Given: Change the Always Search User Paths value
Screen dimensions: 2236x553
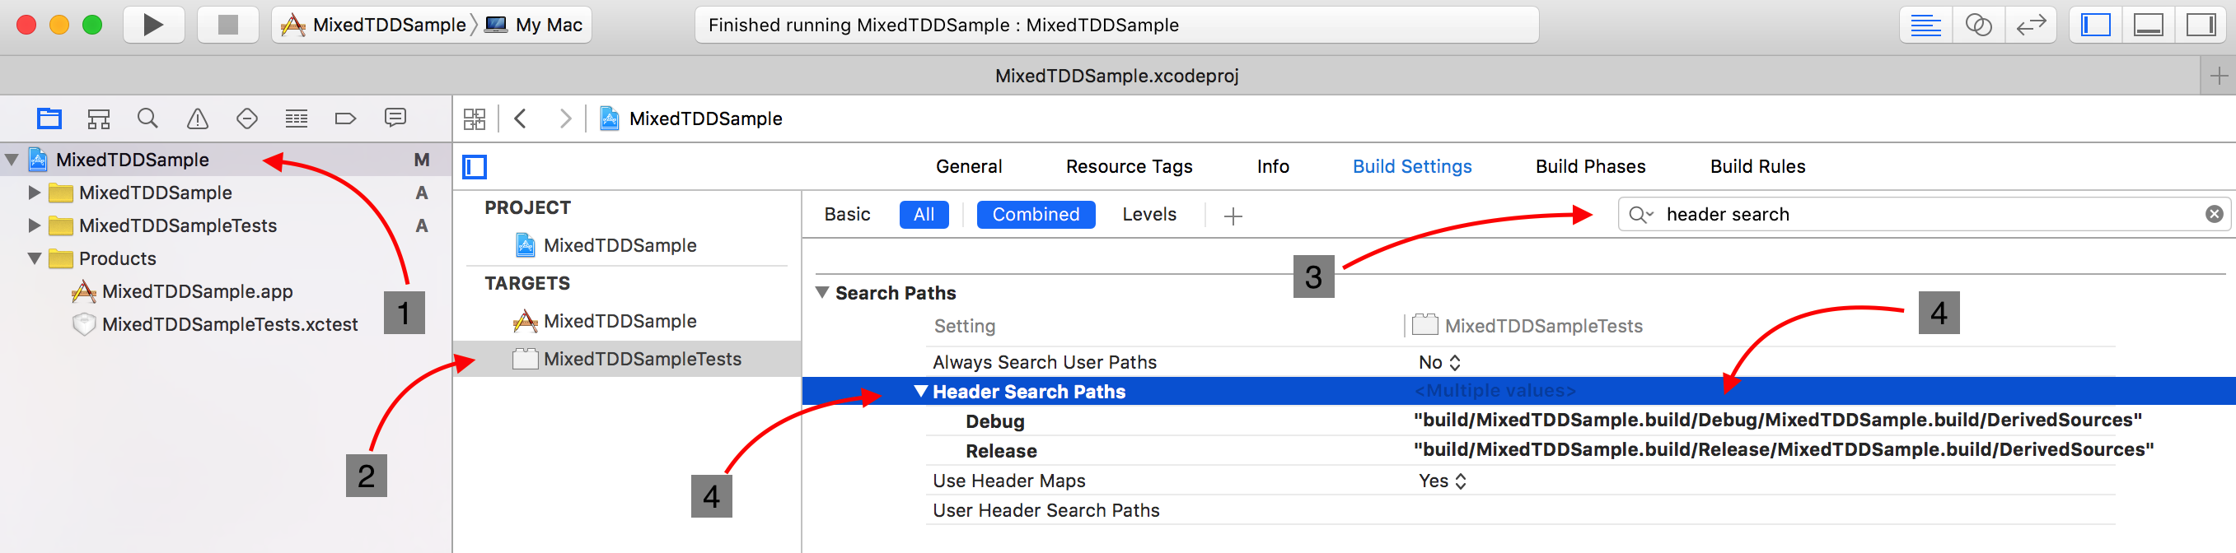Looking at the screenshot, I should pos(1440,362).
